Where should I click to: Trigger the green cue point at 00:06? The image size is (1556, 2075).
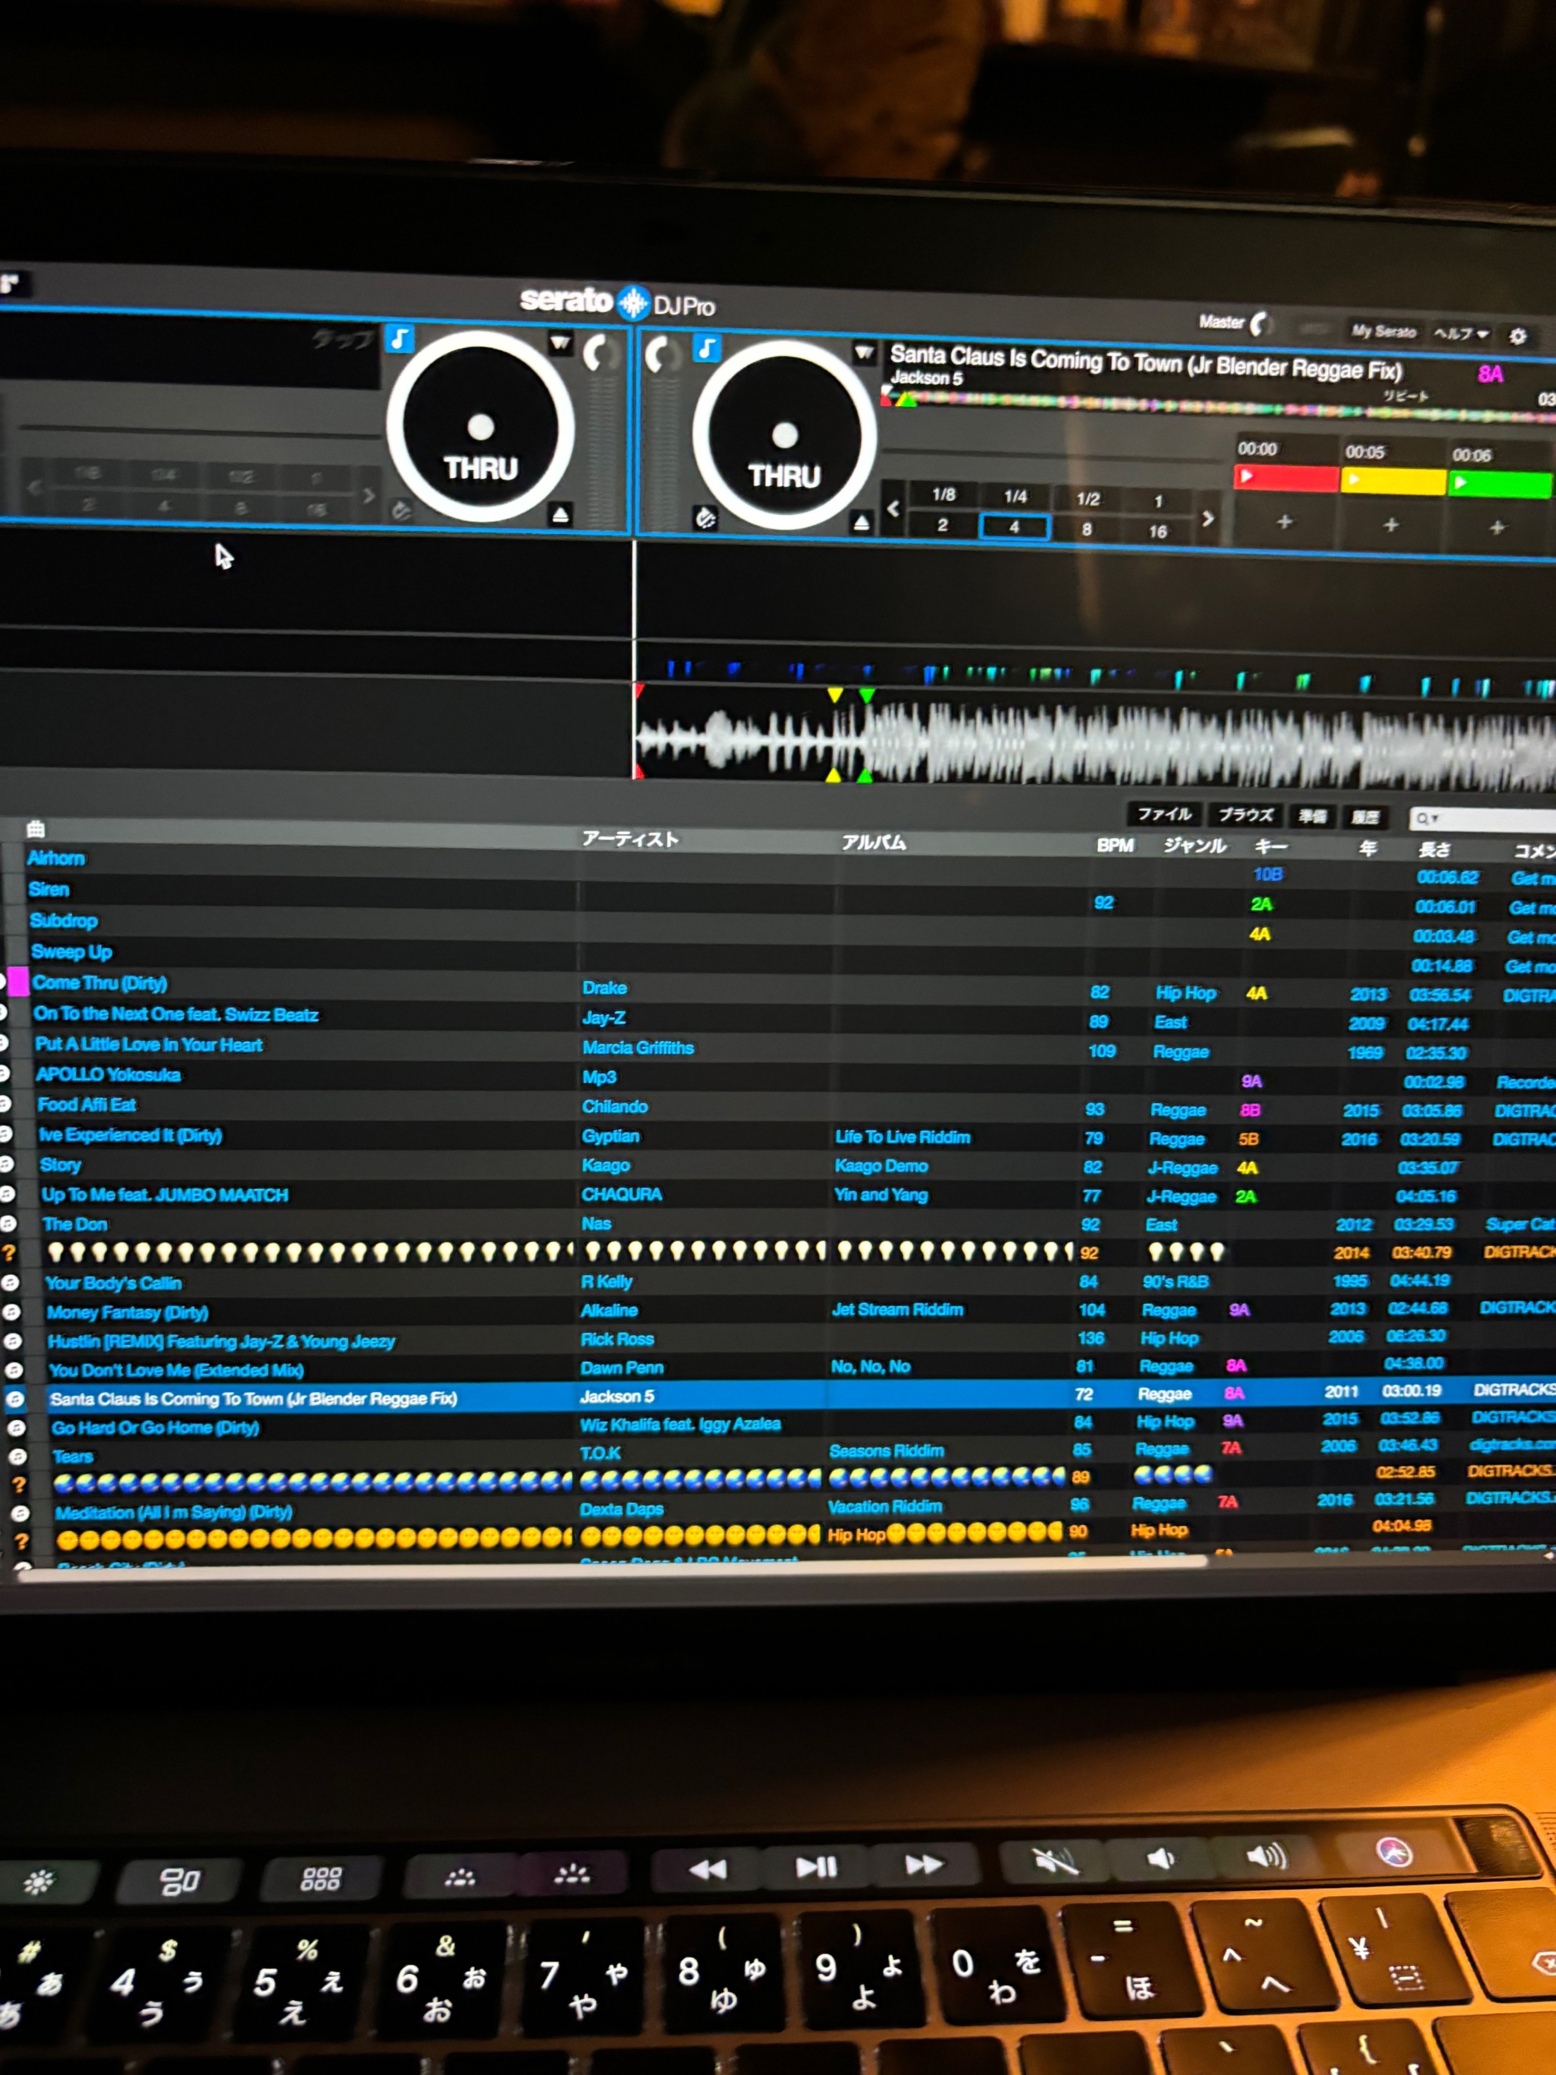[1500, 484]
